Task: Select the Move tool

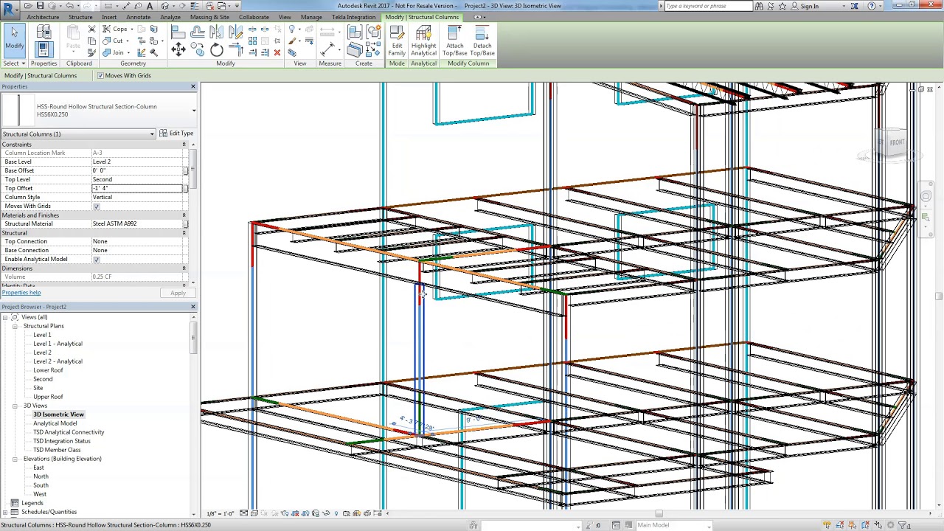Action: 178,49
